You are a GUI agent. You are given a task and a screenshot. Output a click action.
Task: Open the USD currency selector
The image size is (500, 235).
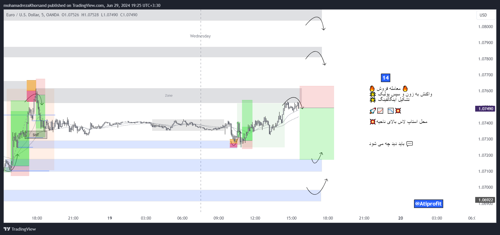point(486,15)
